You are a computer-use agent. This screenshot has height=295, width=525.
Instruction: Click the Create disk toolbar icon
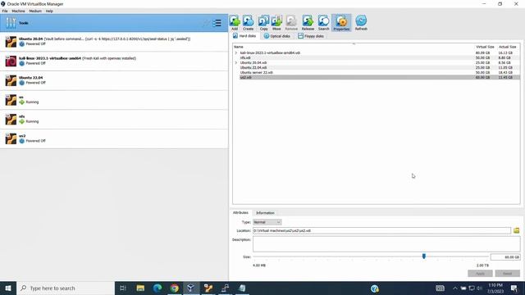[248, 23]
